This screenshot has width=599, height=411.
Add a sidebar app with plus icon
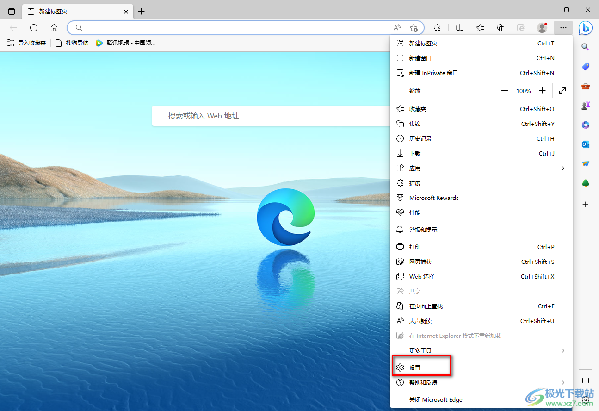[585, 204]
